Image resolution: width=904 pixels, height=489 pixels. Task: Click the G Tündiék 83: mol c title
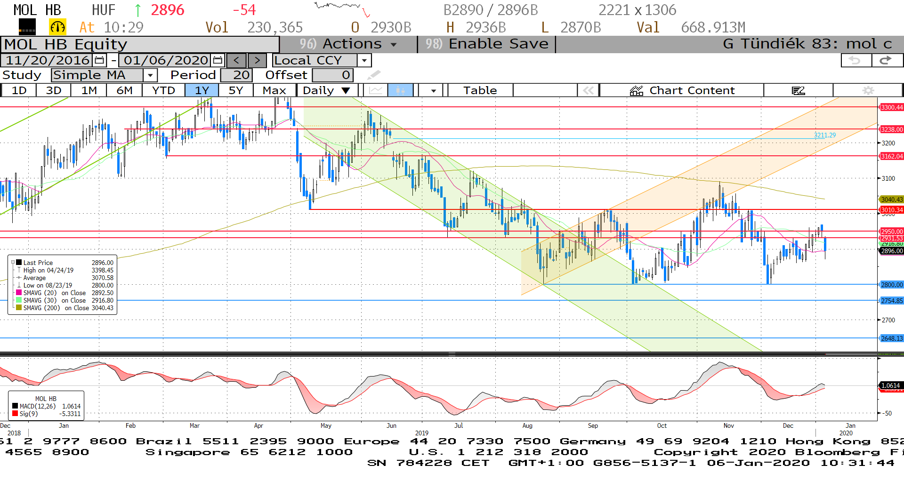point(807,44)
